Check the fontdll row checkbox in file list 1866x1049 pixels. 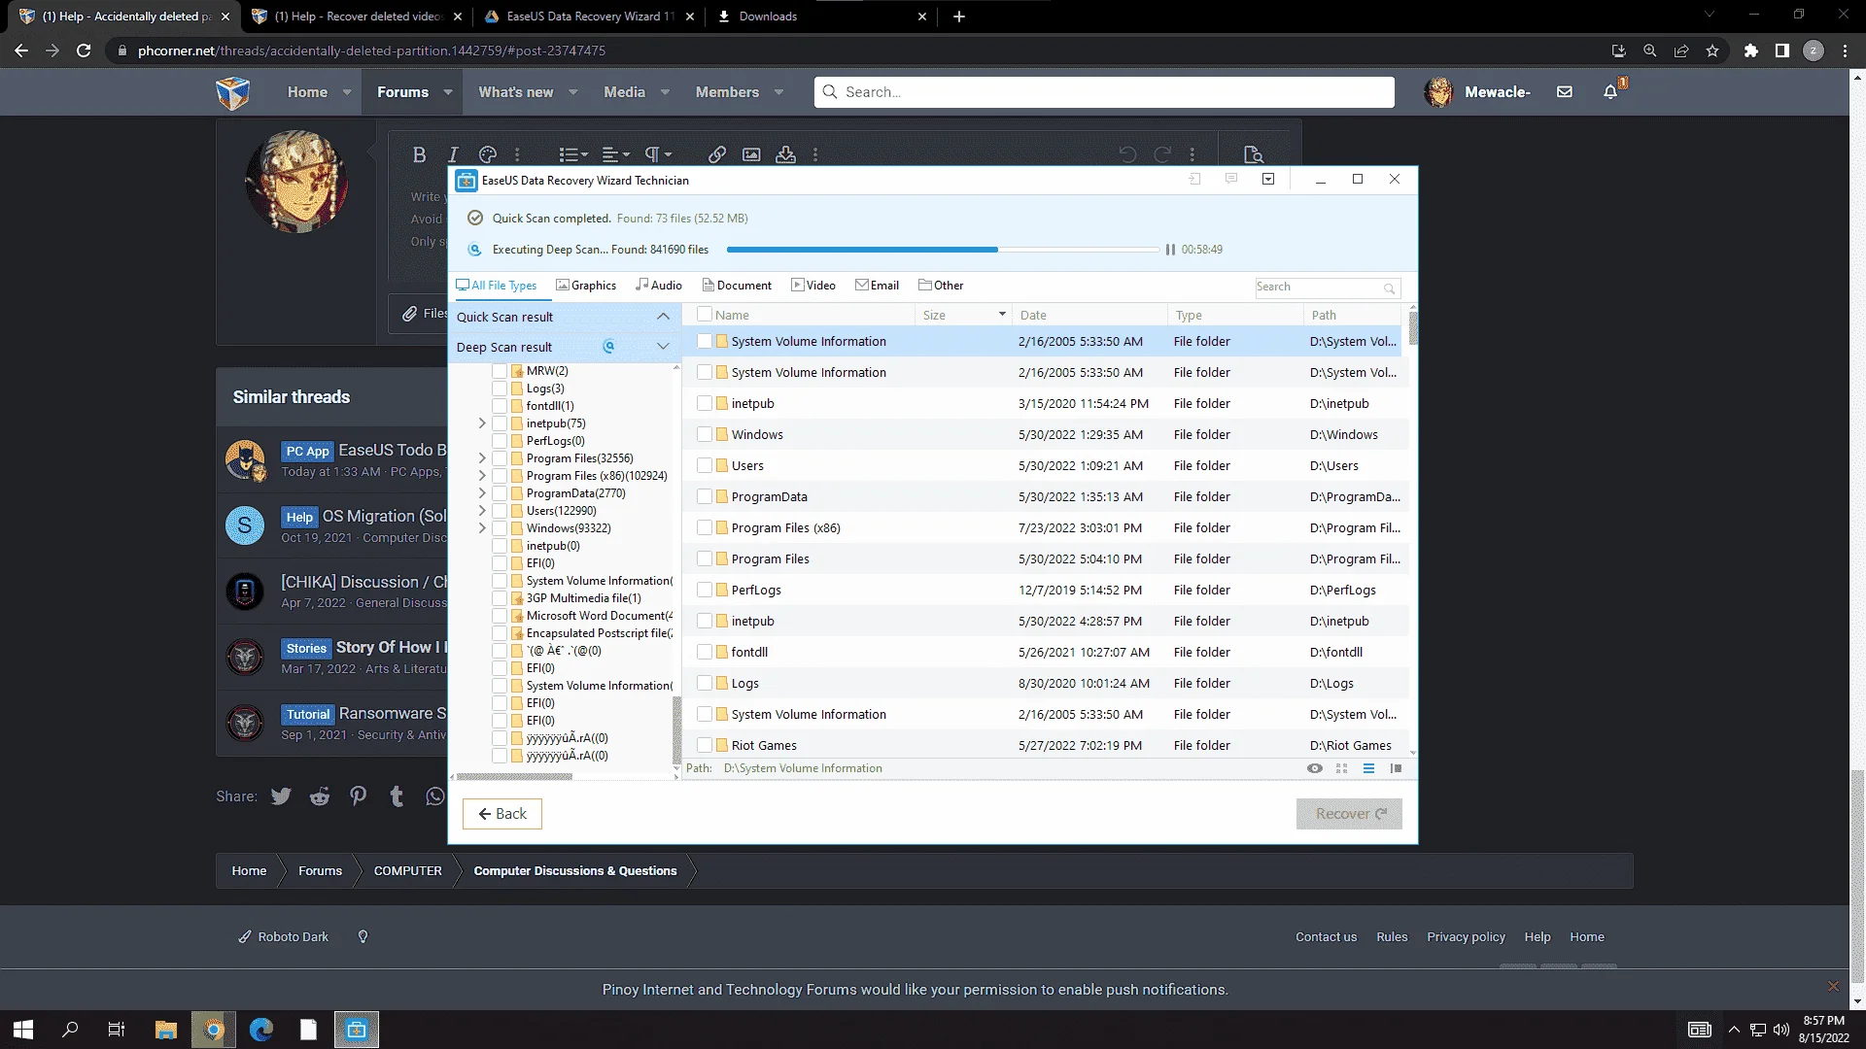(705, 652)
